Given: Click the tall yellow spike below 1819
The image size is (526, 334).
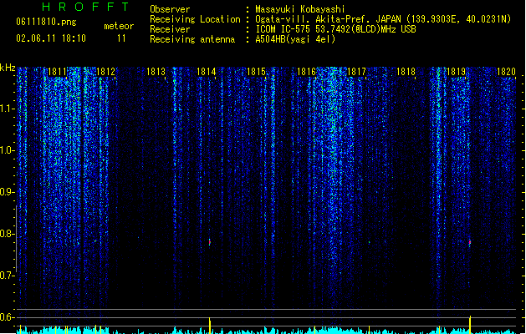Looking at the screenshot, I should pos(470,324).
